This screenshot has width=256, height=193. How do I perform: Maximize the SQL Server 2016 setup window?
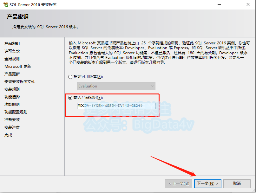click(233, 4)
